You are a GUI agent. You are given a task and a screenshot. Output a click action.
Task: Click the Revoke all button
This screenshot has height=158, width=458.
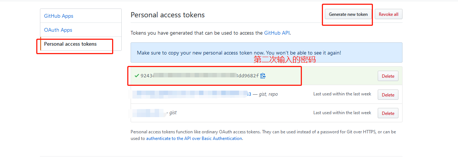point(388,14)
